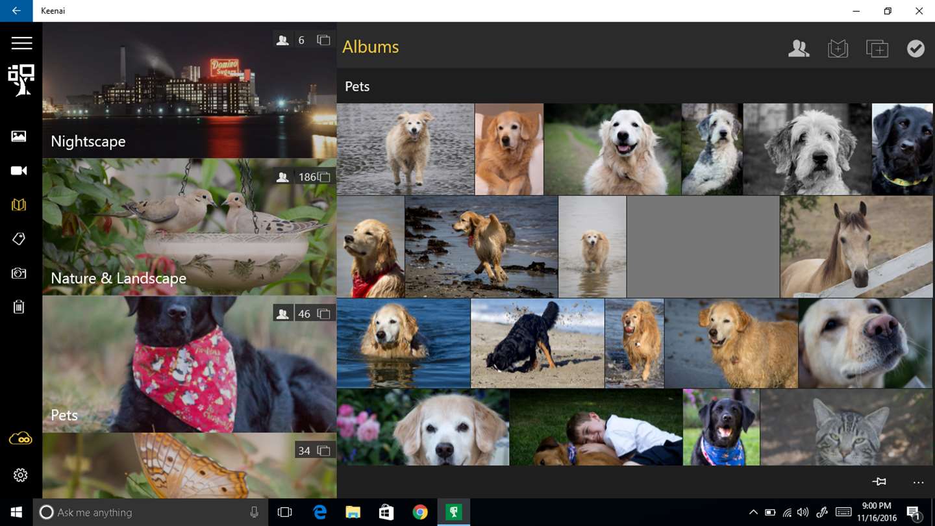This screenshot has height=526, width=935.
Task: Open the black-and-white shaggy dog photo
Action: coord(806,149)
